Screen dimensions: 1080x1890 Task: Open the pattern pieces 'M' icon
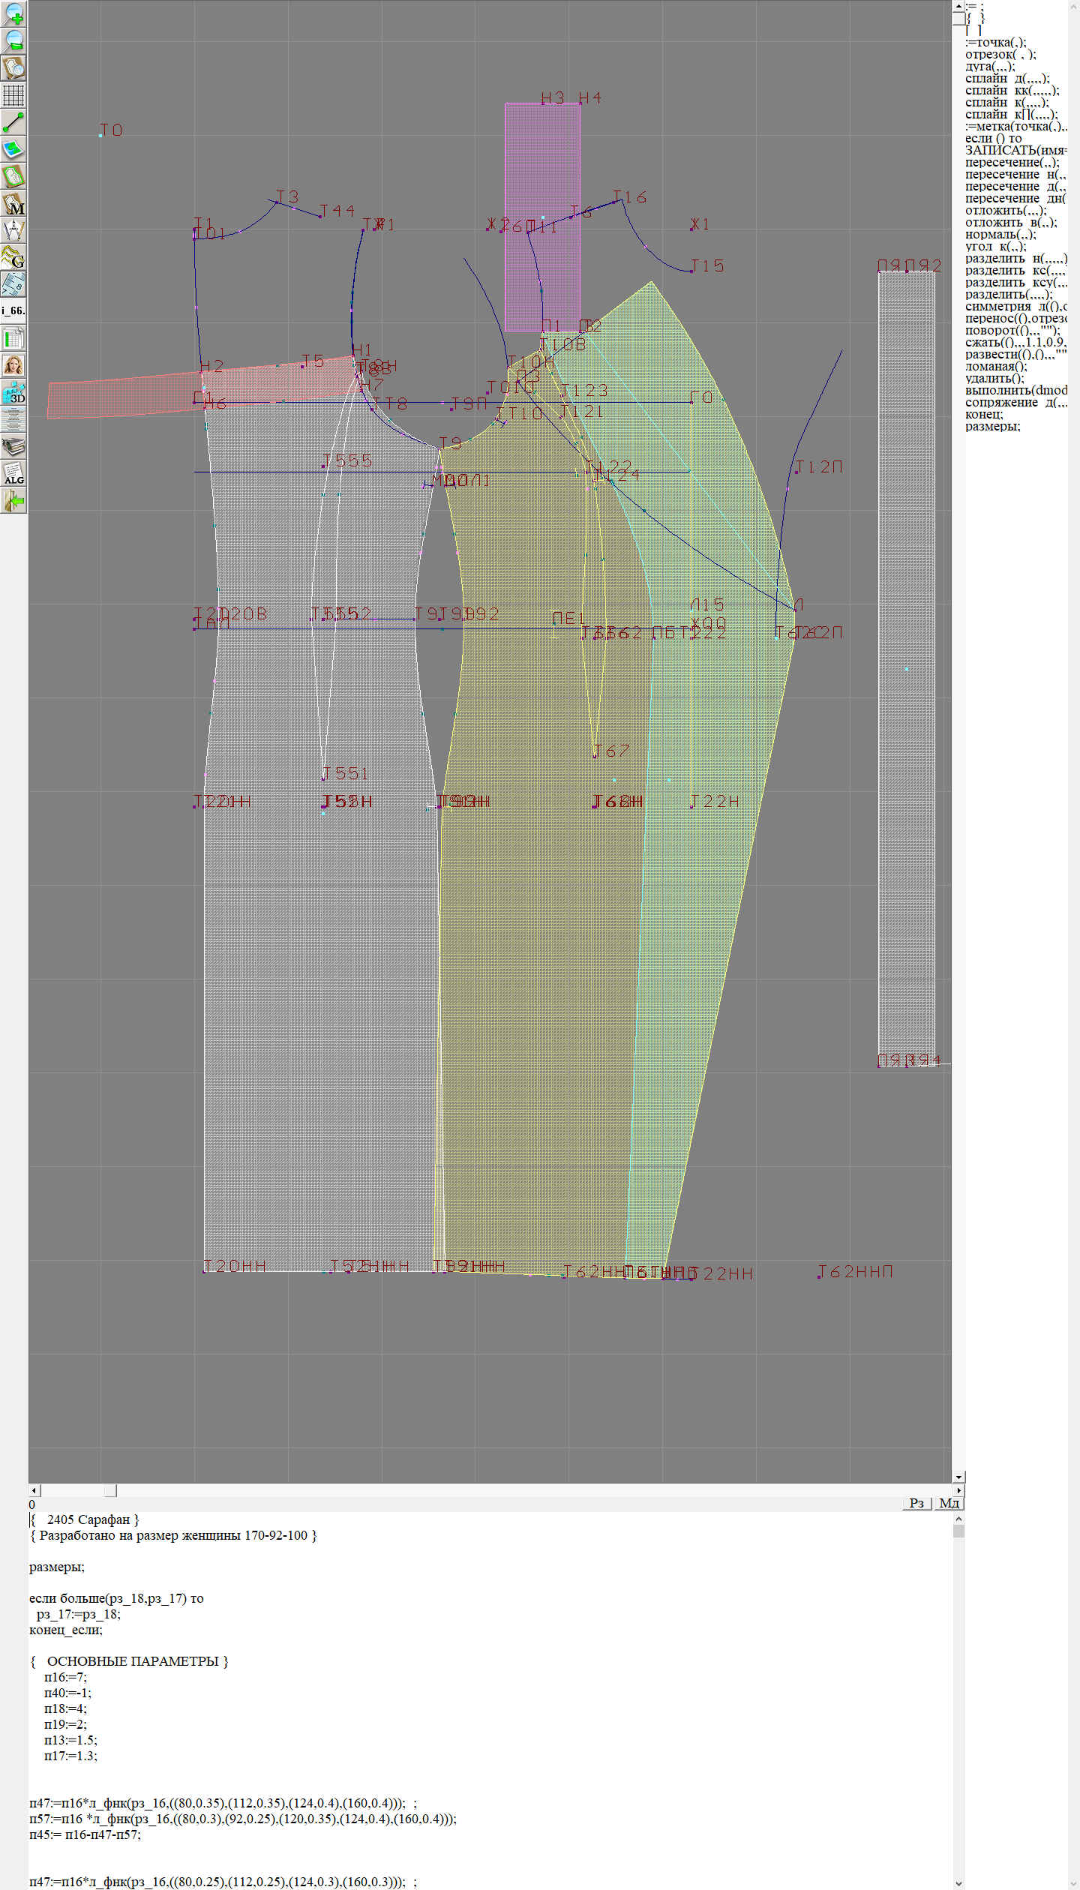click(x=13, y=204)
